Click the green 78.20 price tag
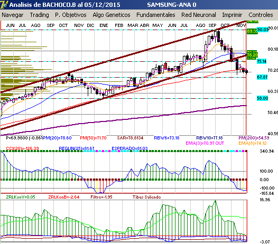 tap(252, 55)
